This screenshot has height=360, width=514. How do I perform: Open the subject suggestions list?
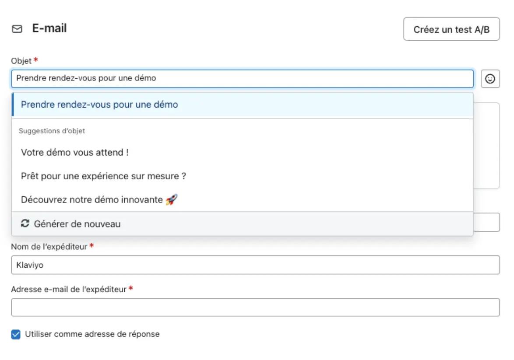click(243, 79)
